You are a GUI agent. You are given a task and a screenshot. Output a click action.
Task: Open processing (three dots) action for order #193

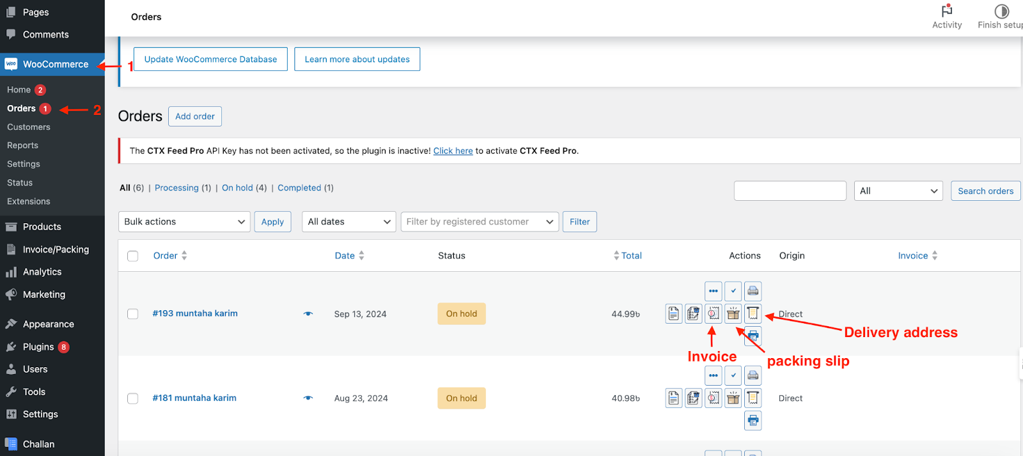coord(714,291)
